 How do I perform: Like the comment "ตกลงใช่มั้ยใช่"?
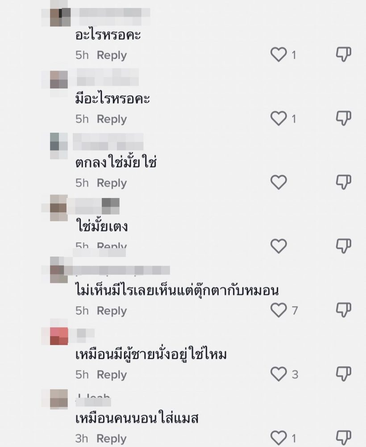[x=279, y=182]
